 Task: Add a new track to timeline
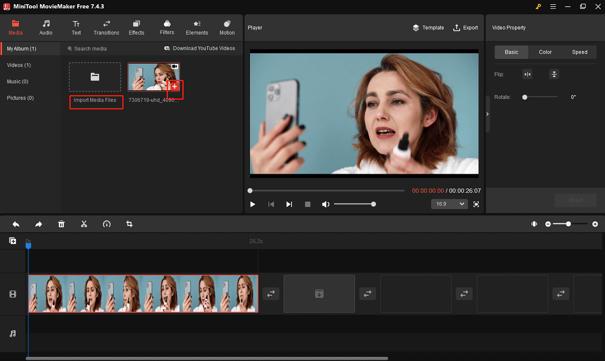tap(13, 241)
